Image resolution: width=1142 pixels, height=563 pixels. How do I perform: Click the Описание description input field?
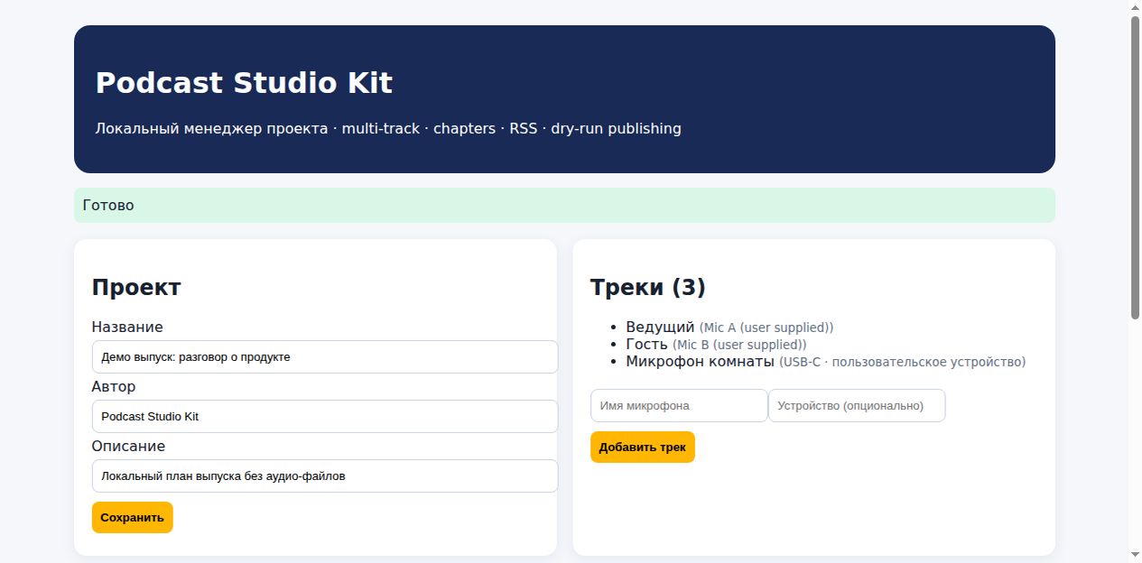point(325,475)
